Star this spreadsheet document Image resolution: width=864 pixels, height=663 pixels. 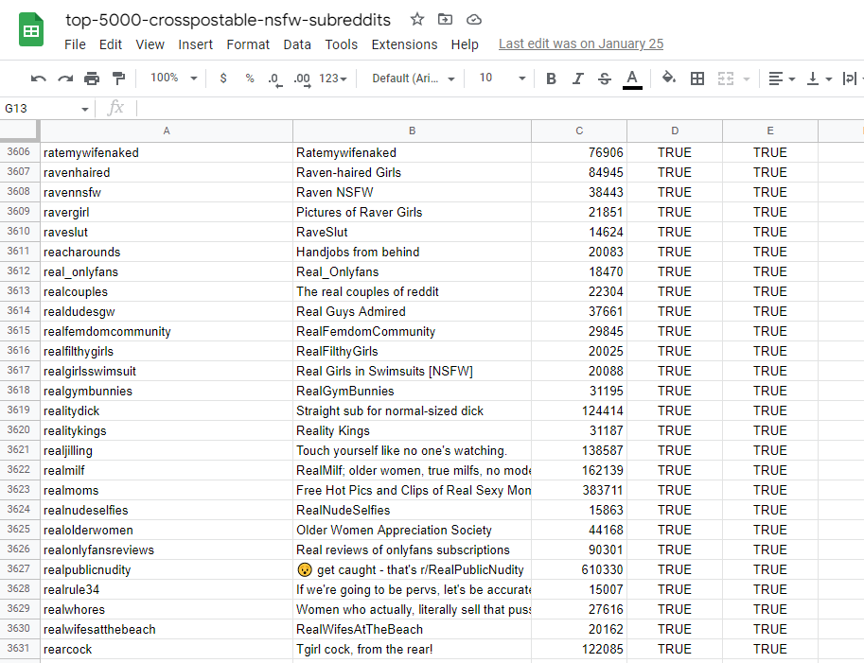point(417,19)
